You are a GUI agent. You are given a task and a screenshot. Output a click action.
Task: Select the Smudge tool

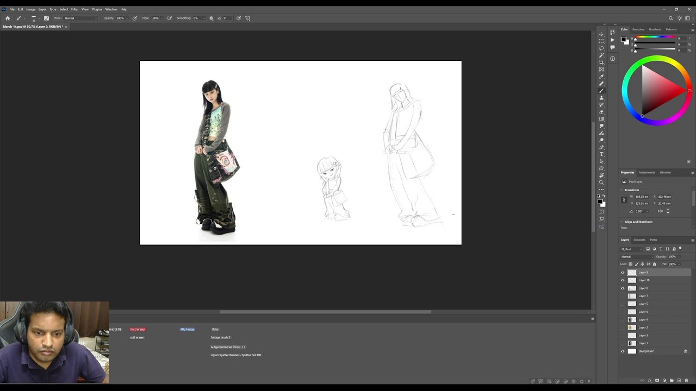click(x=602, y=126)
